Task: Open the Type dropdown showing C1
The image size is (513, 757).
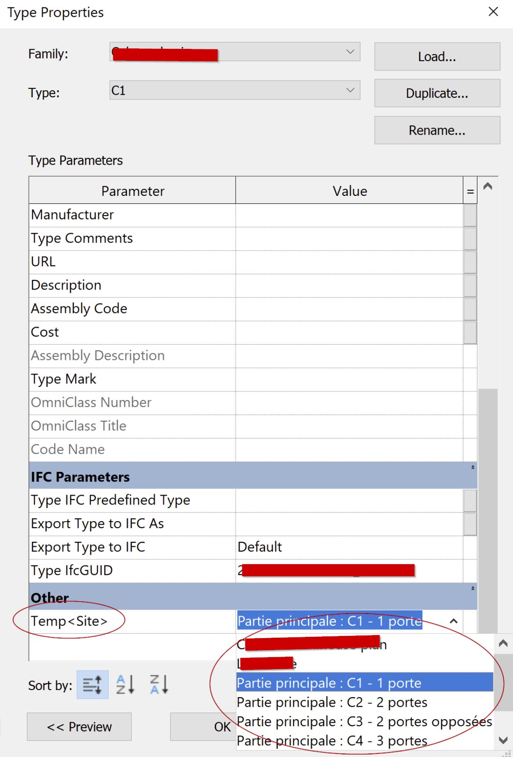Action: coord(350,90)
